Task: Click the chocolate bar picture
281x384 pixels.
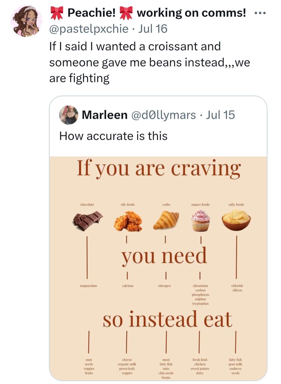Action: click(x=88, y=221)
